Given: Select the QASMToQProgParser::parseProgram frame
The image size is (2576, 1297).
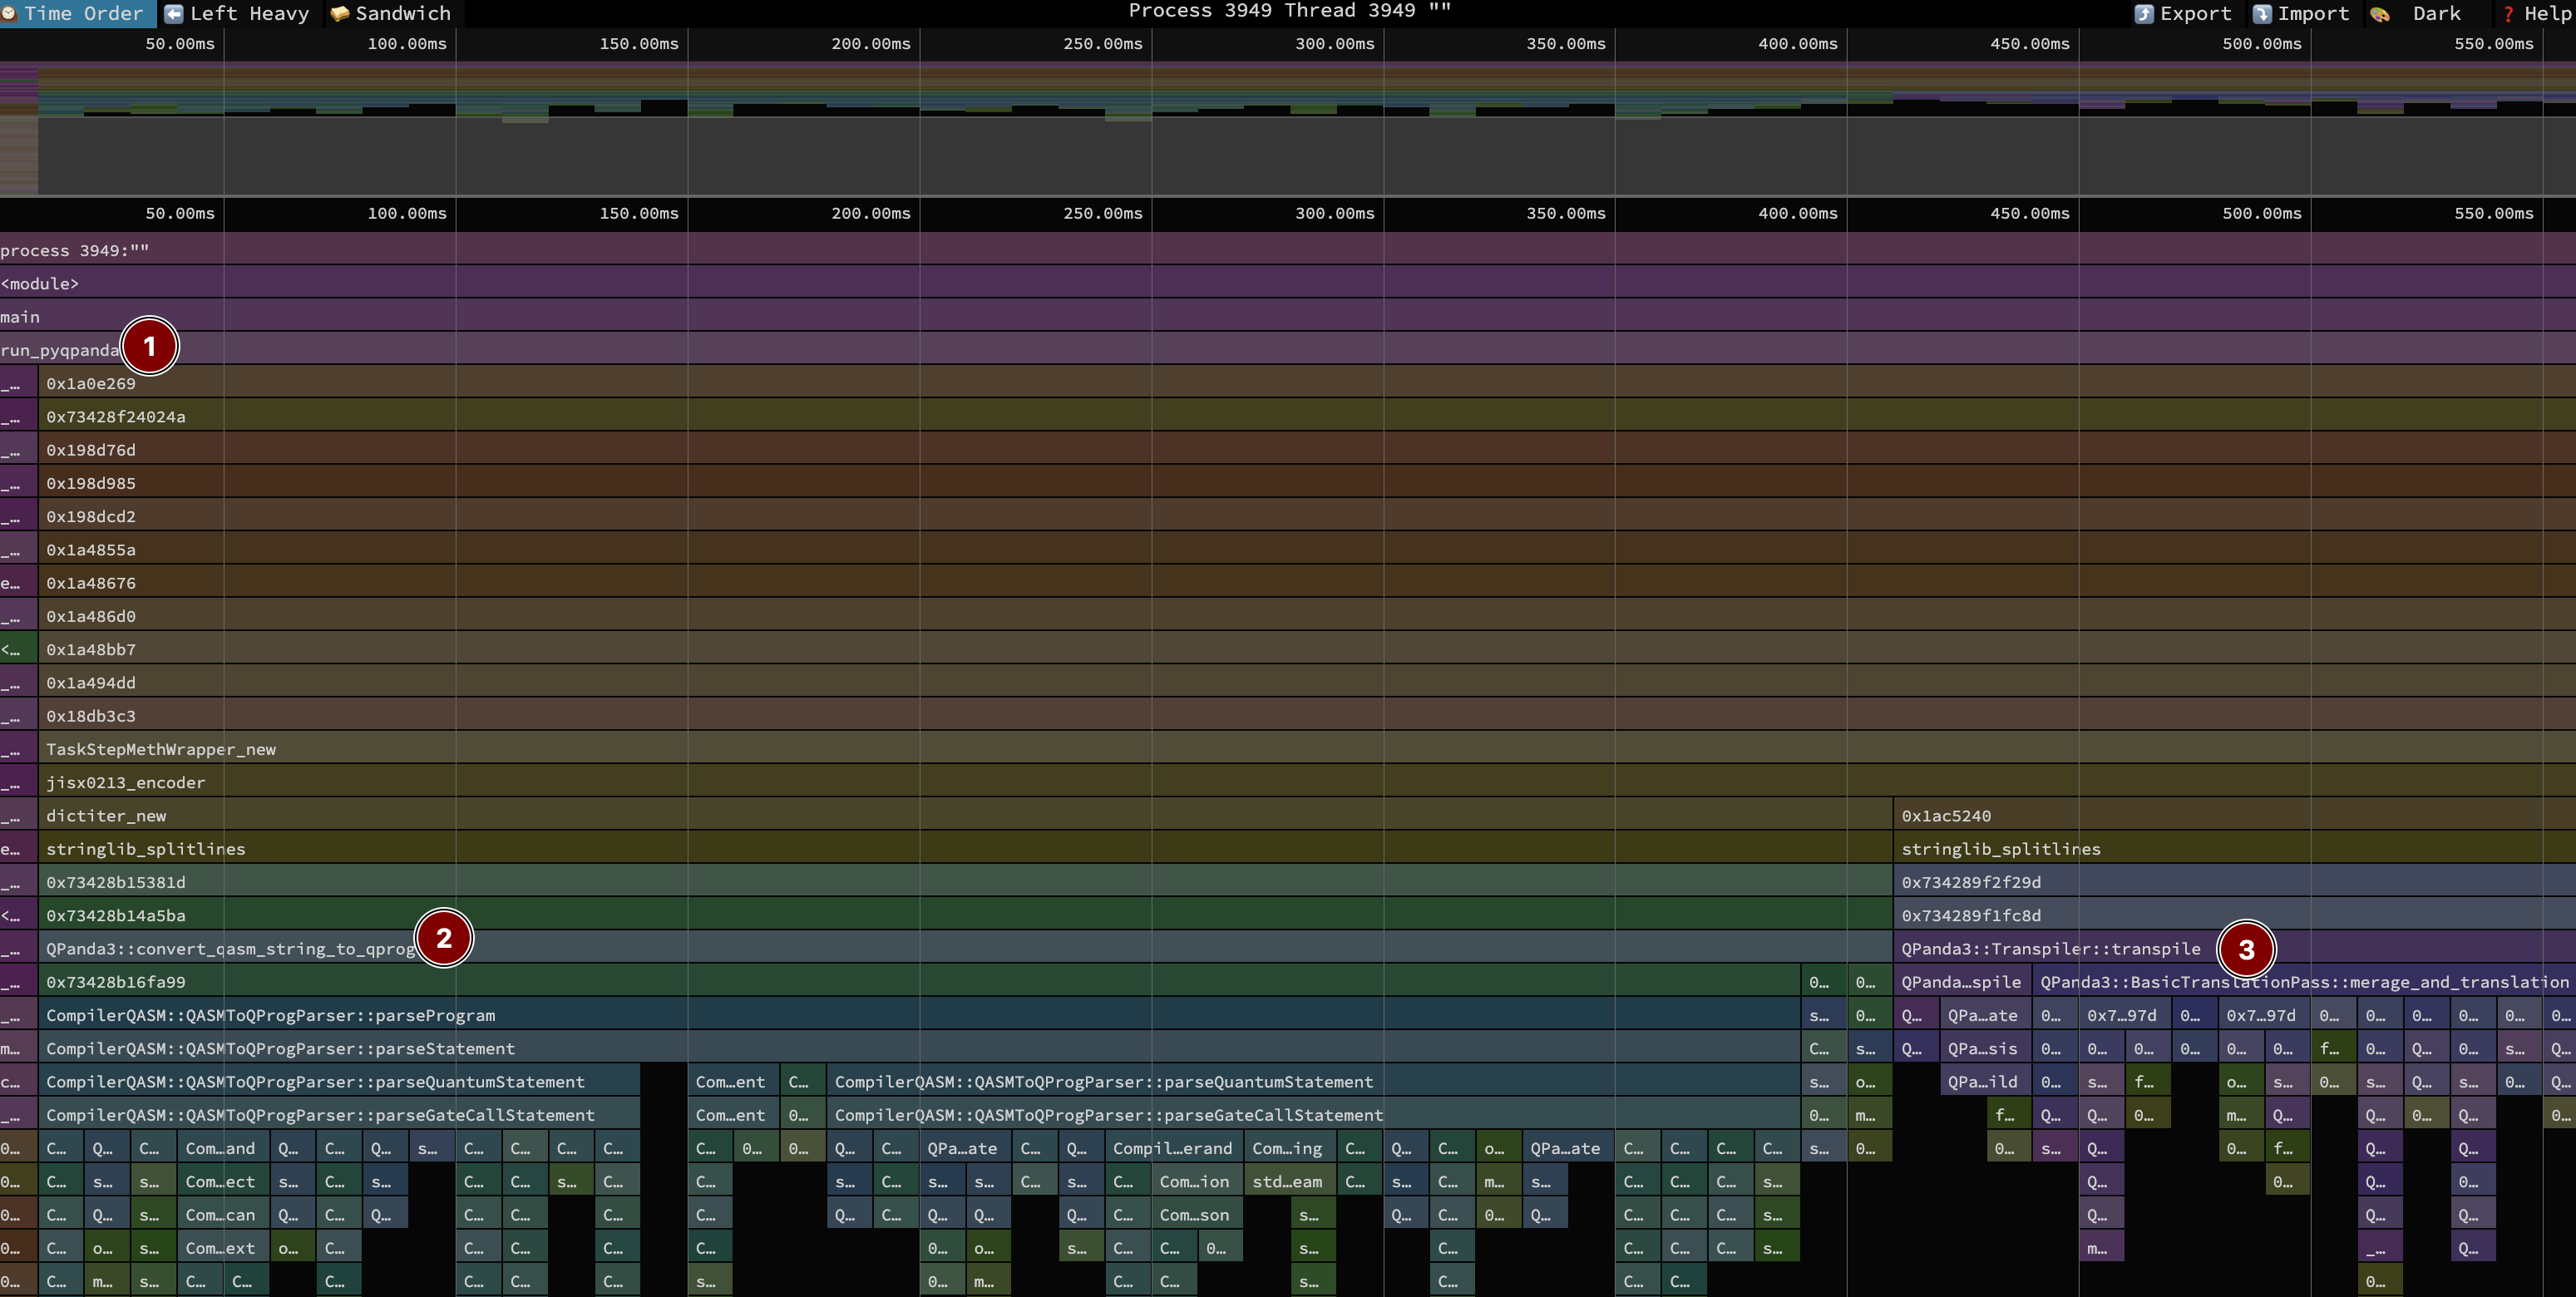Looking at the screenshot, I should [x=270, y=1015].
